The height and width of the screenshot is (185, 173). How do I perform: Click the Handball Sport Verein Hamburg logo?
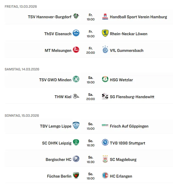tap(105, 17)
